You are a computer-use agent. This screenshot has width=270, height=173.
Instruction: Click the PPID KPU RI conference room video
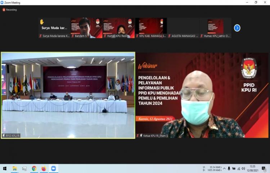pos(68,95)
